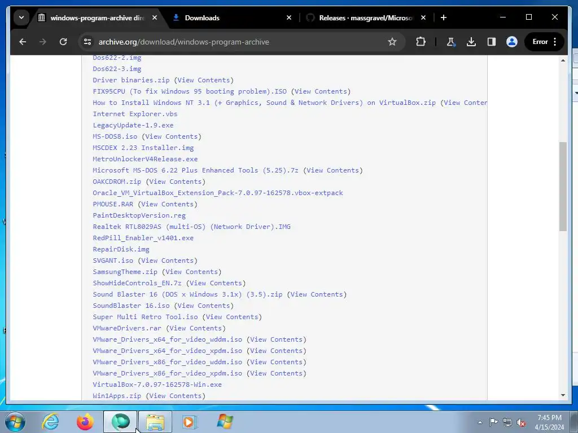Open the Error browser menu button
Viewport: 578px width, 433px height.
pyautogui.click(x=545, y=42)
